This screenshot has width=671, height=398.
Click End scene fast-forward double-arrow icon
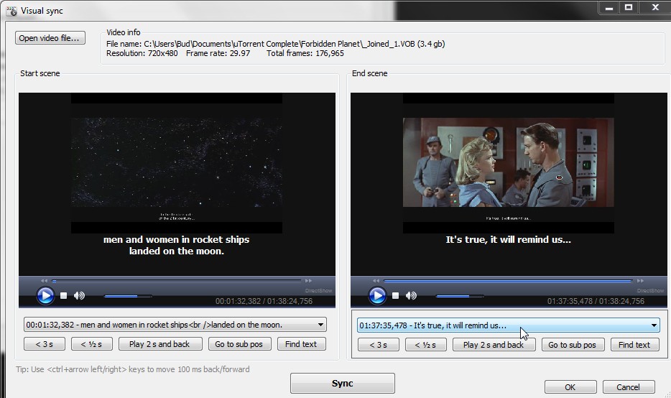(640, 281)
